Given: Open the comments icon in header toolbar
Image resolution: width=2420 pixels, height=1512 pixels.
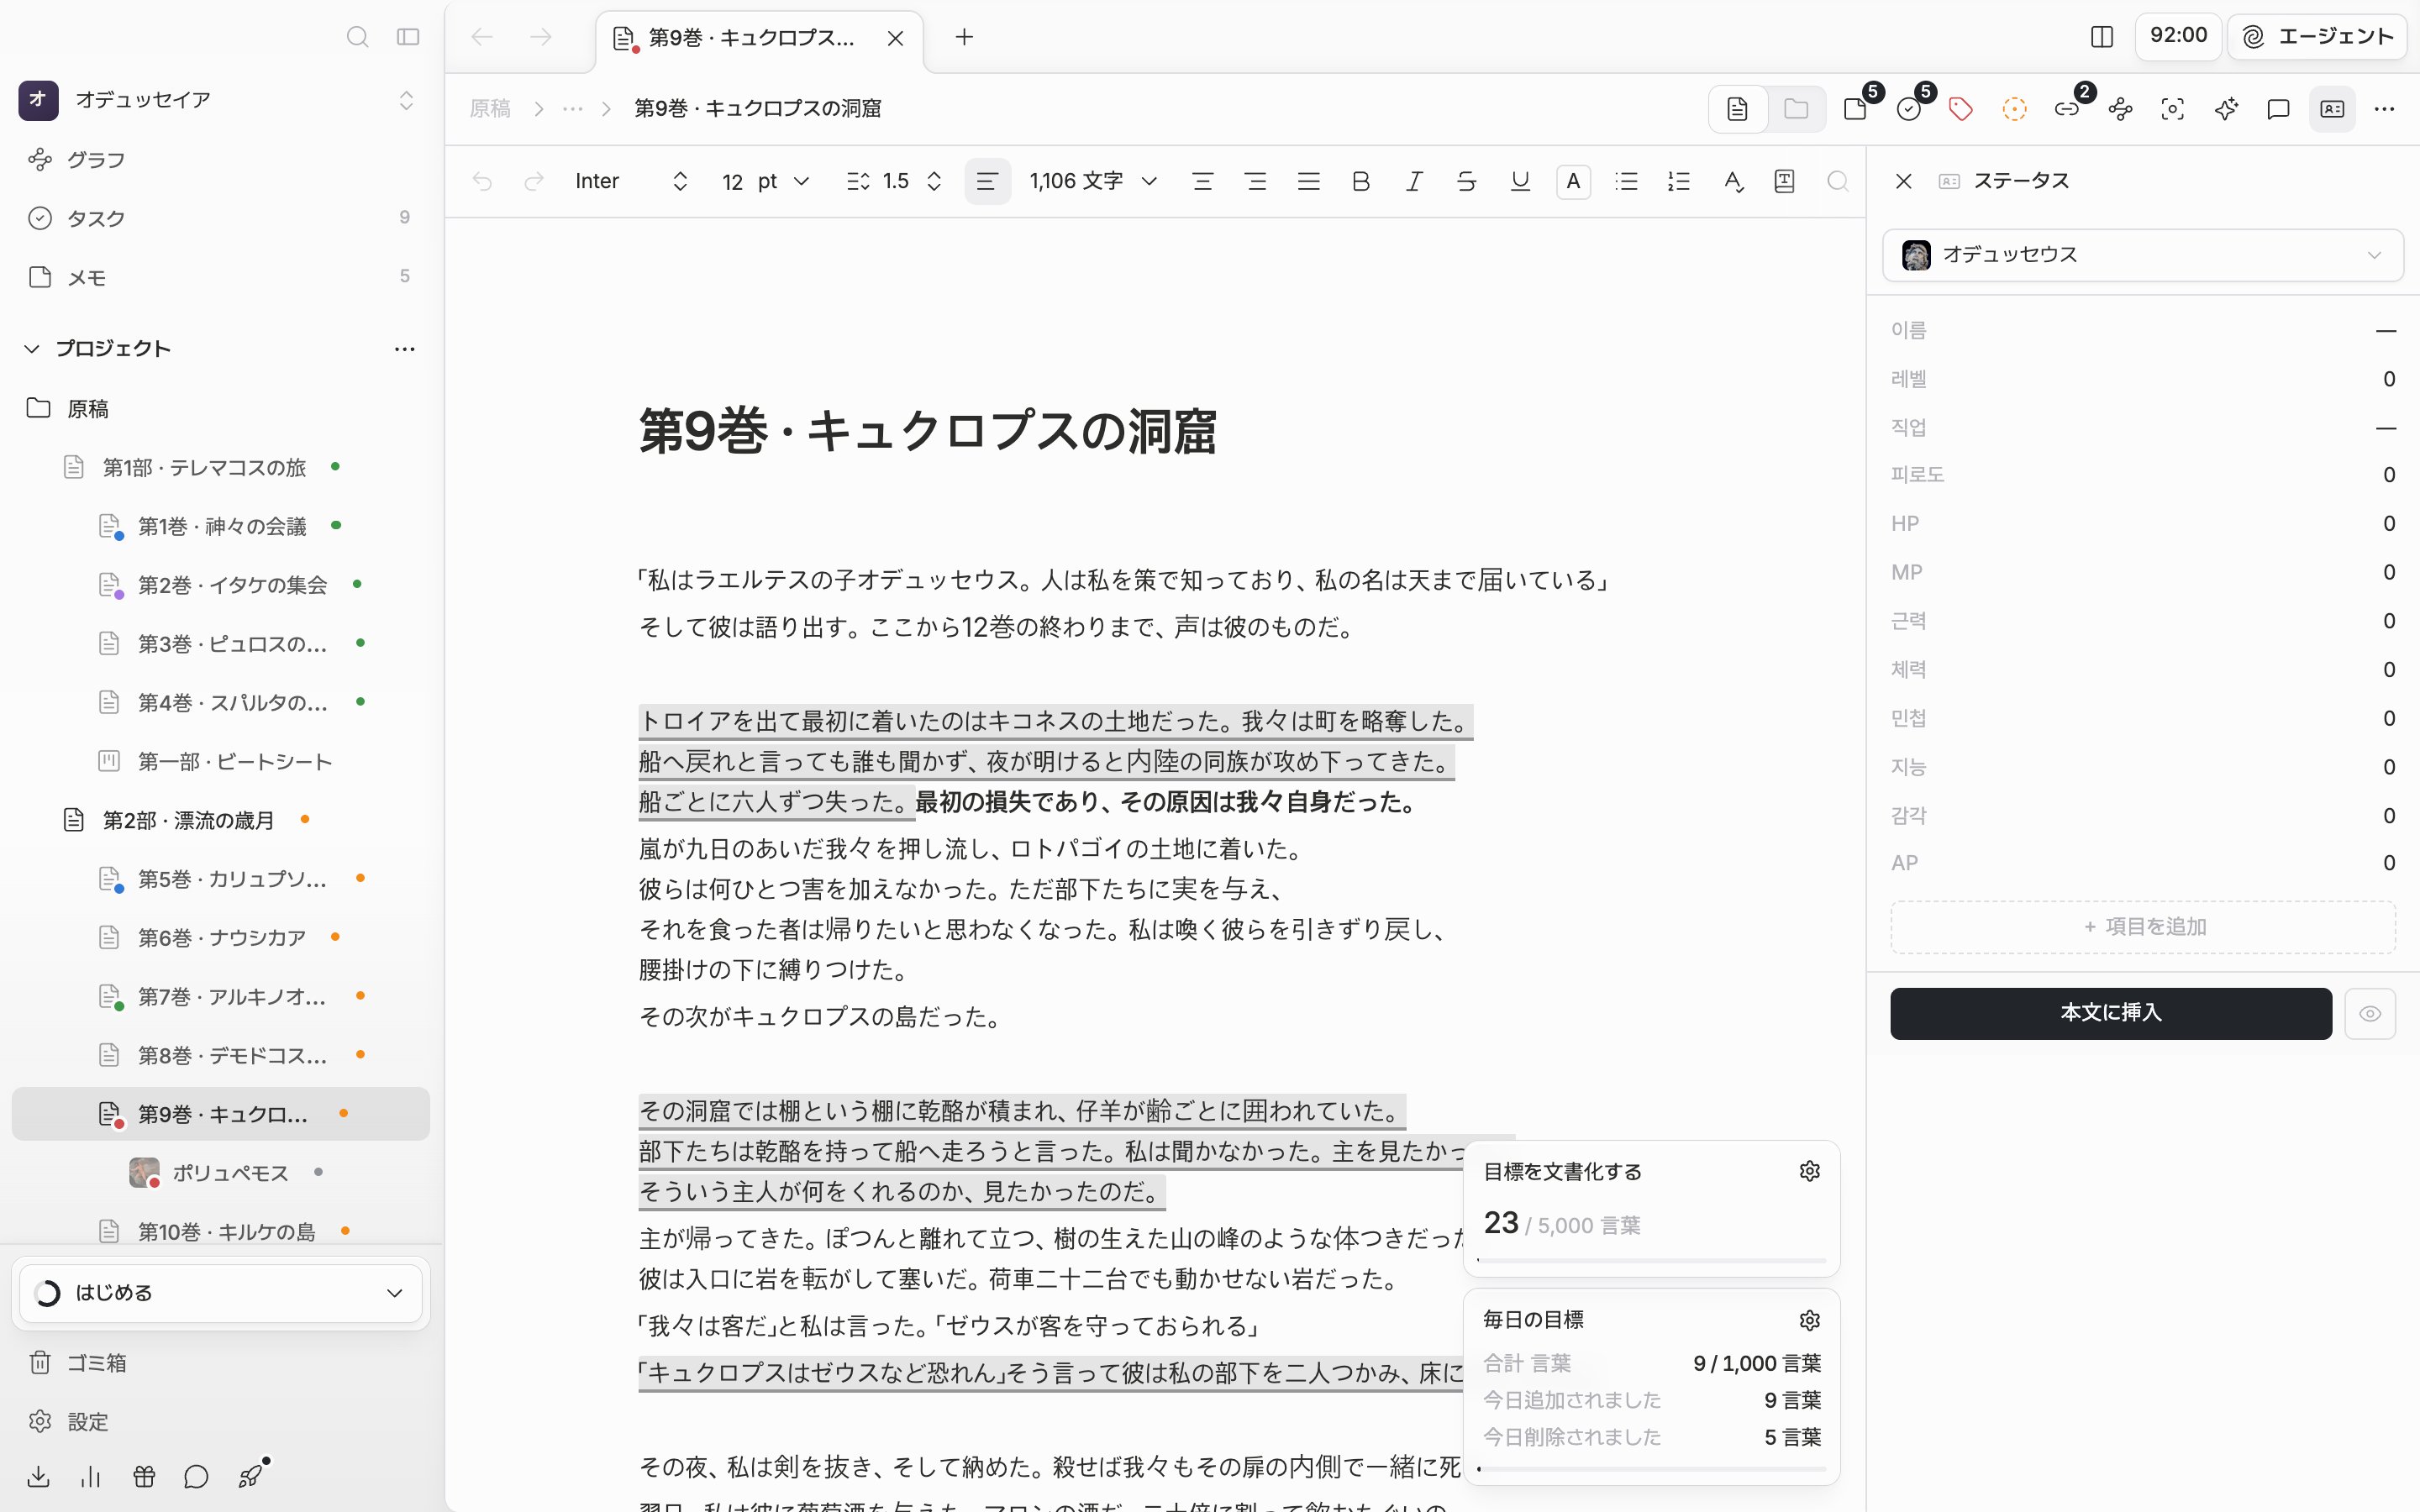Looking at the screenshot, I should 2278,108.
